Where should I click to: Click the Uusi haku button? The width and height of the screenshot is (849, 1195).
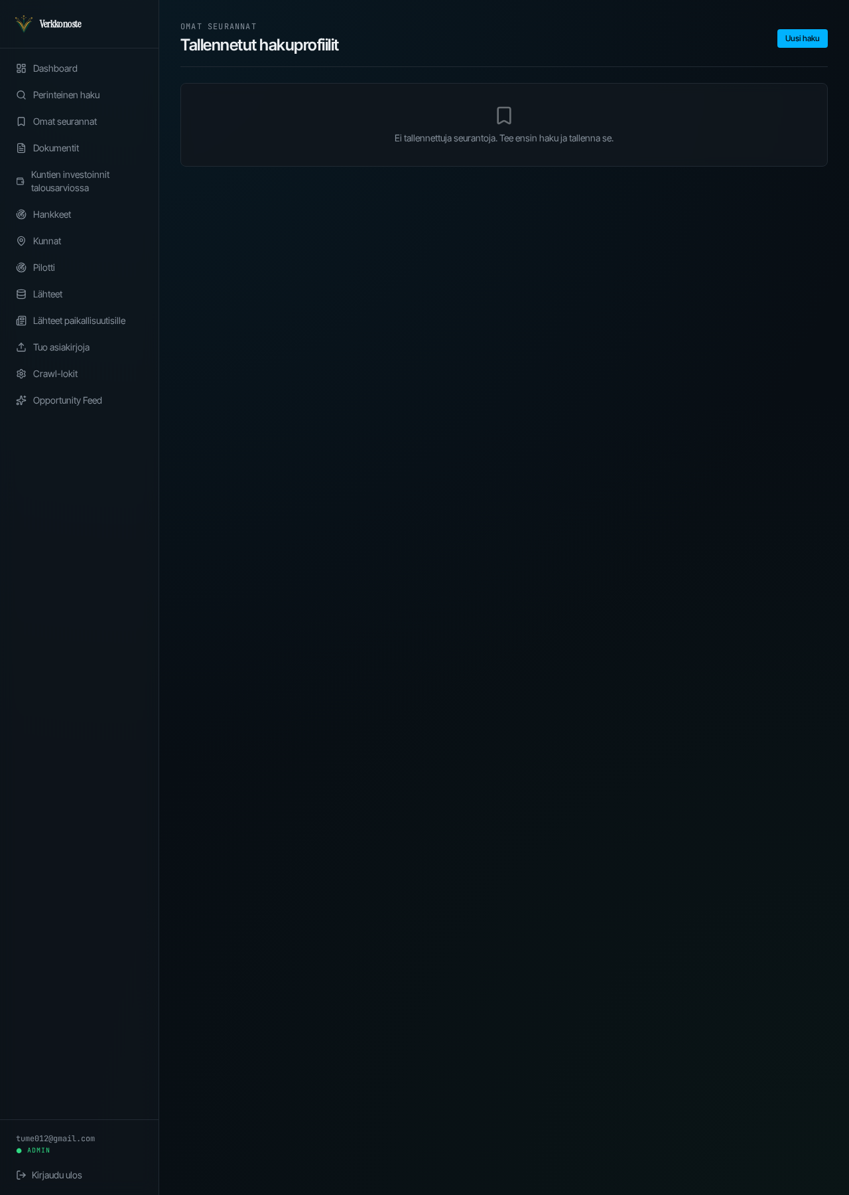pos(802,39)
